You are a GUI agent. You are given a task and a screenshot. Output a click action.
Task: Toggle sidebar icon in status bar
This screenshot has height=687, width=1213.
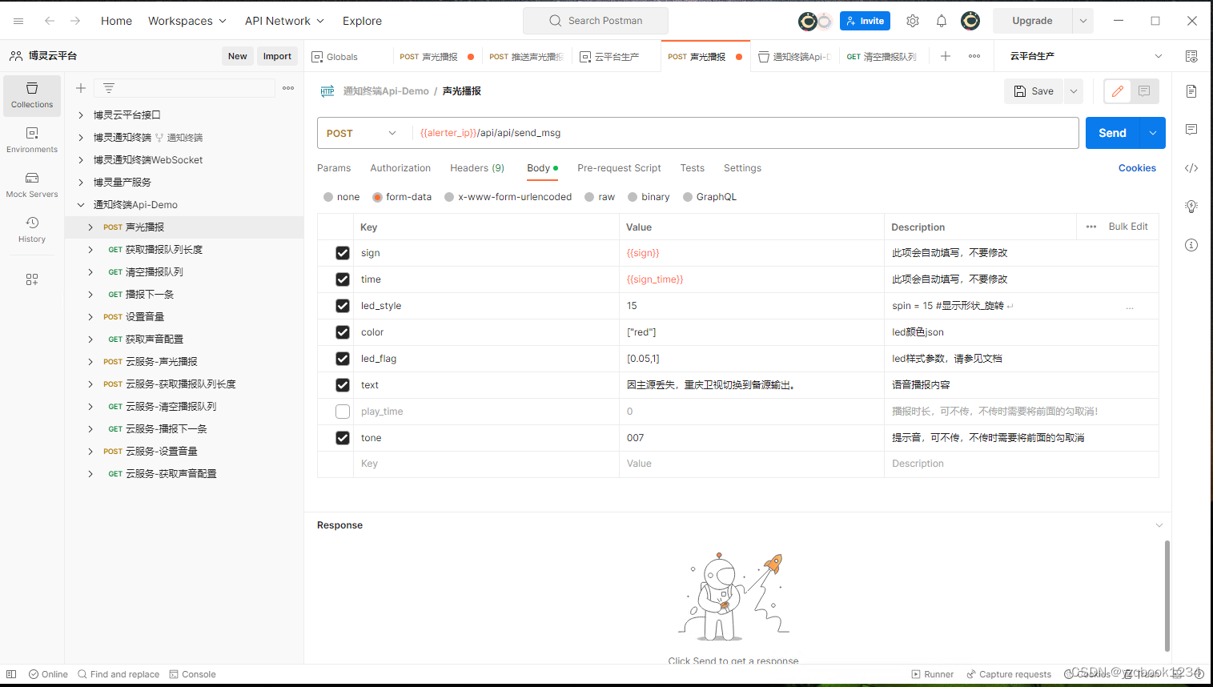click(11, 674)
